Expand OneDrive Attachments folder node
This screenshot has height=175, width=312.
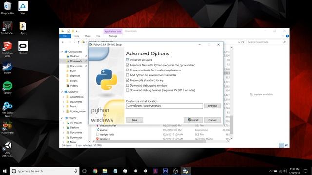click(64, 97)
